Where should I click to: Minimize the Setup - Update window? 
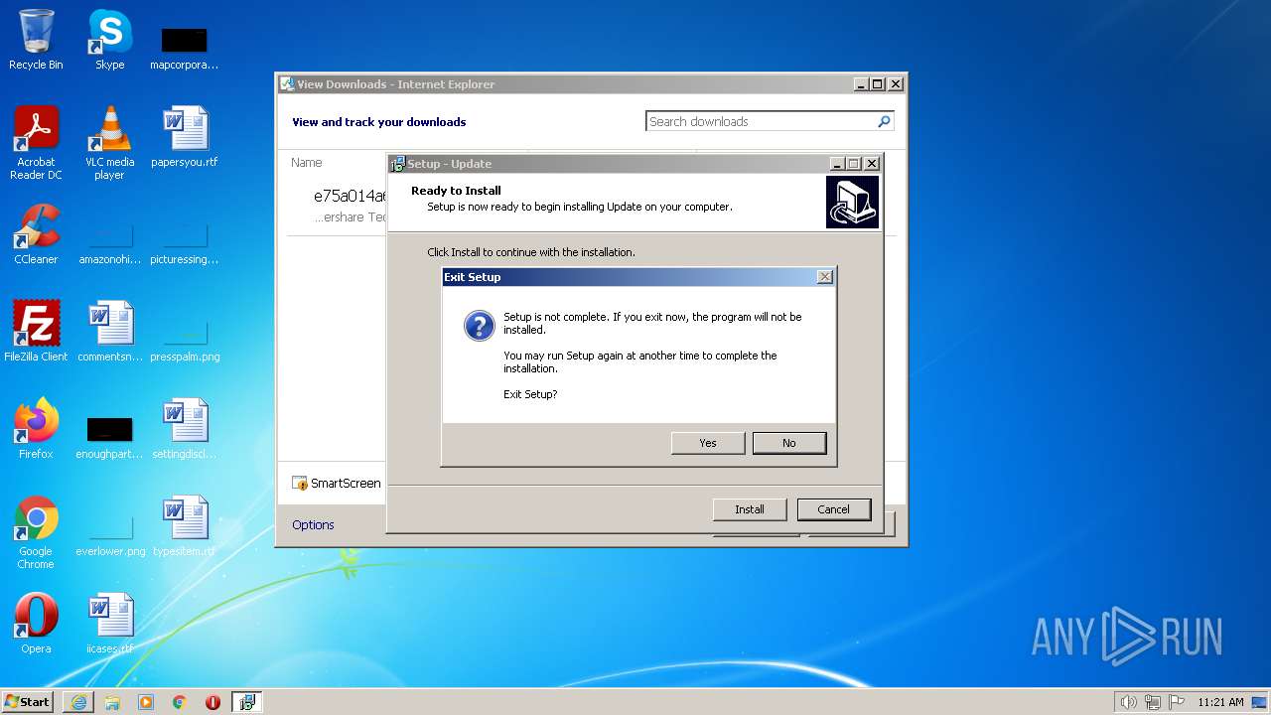click(837, 164)
